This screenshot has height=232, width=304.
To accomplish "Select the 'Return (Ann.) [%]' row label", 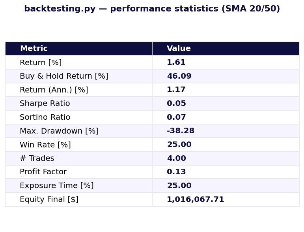I will click(x=54, y=90).
